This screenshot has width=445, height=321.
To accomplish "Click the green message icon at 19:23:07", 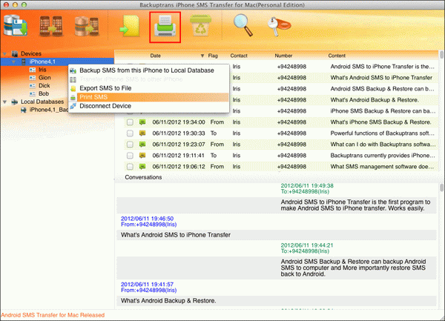I will click(x=142, y=145).
